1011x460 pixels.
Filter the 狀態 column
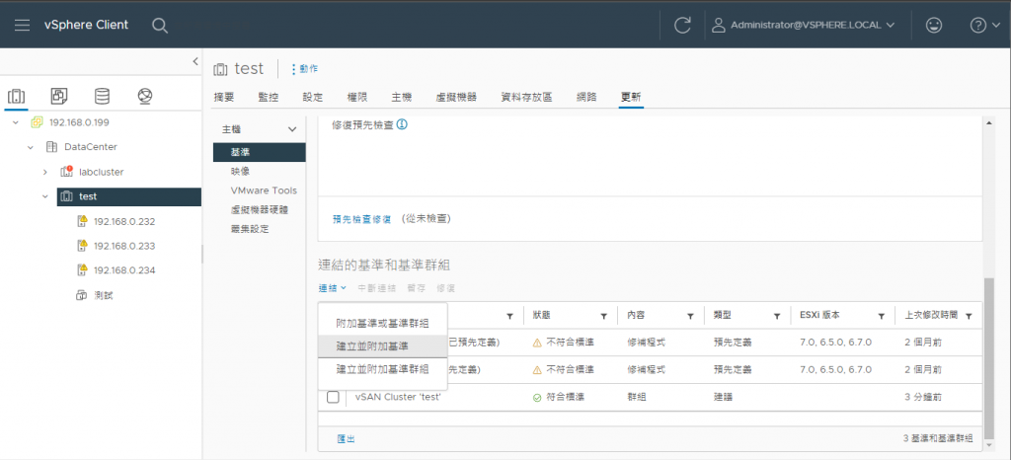coord(604,316)
